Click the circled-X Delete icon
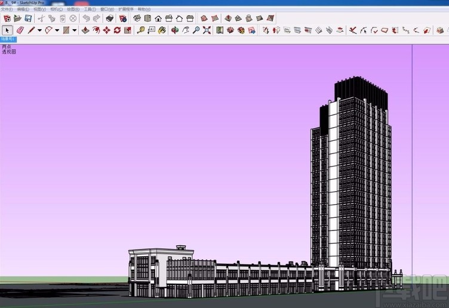This screenshot has height=308, width=449. tap(73, 19)
